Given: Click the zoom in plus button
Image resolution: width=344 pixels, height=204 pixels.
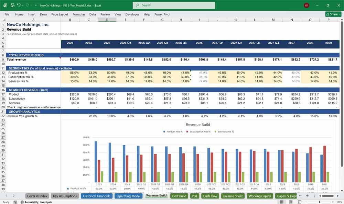Looking at the screenshot, I should pos(333,202).
